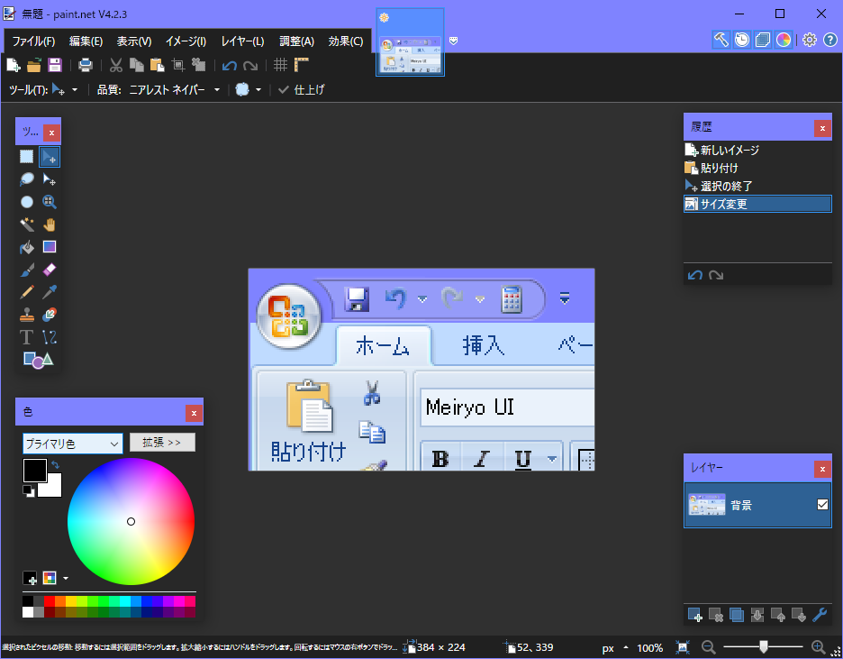The image size is (843, 659).
Task: Toggle the Colors window wheel button
Action: 784,40
